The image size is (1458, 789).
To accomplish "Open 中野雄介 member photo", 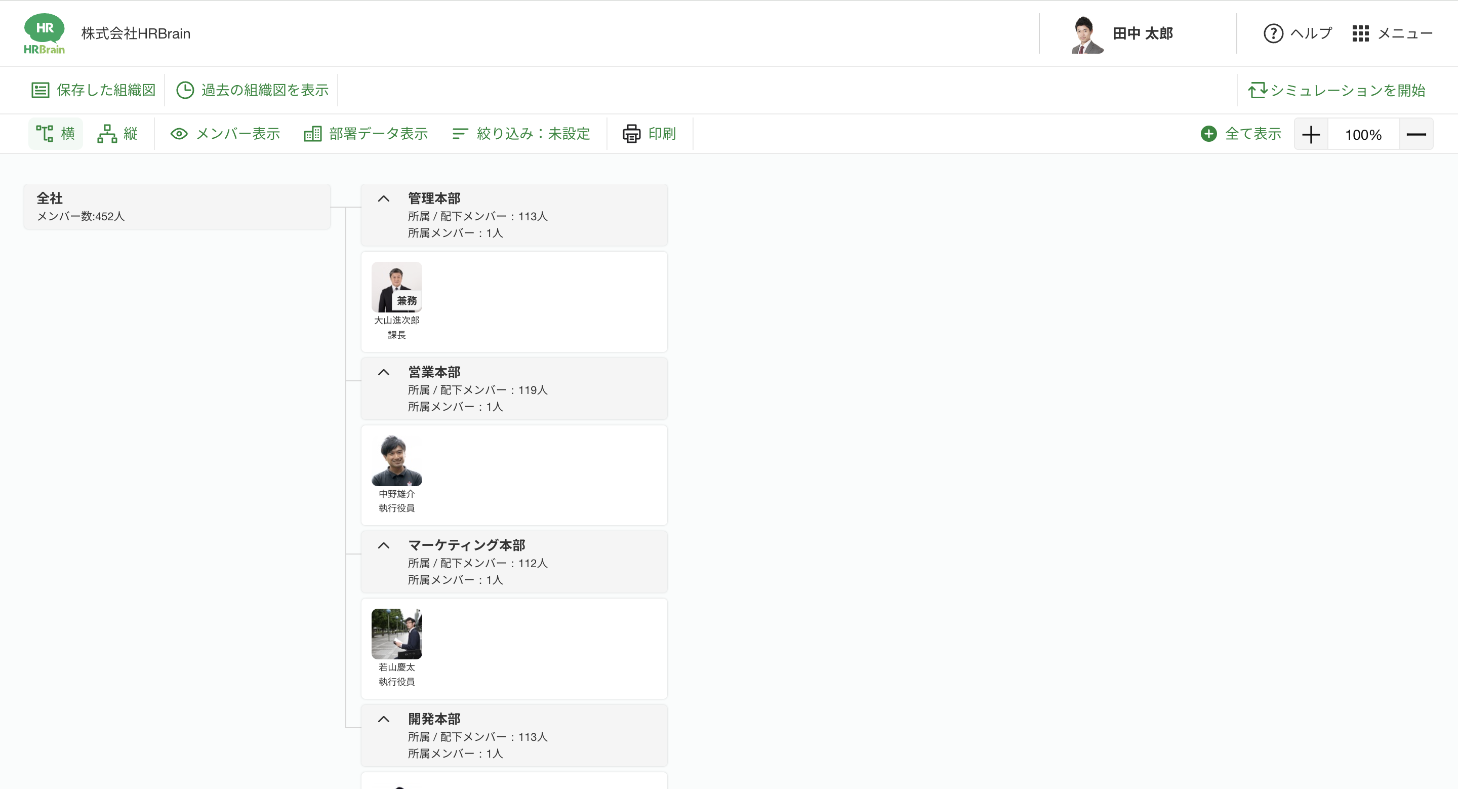I will 396,461.
